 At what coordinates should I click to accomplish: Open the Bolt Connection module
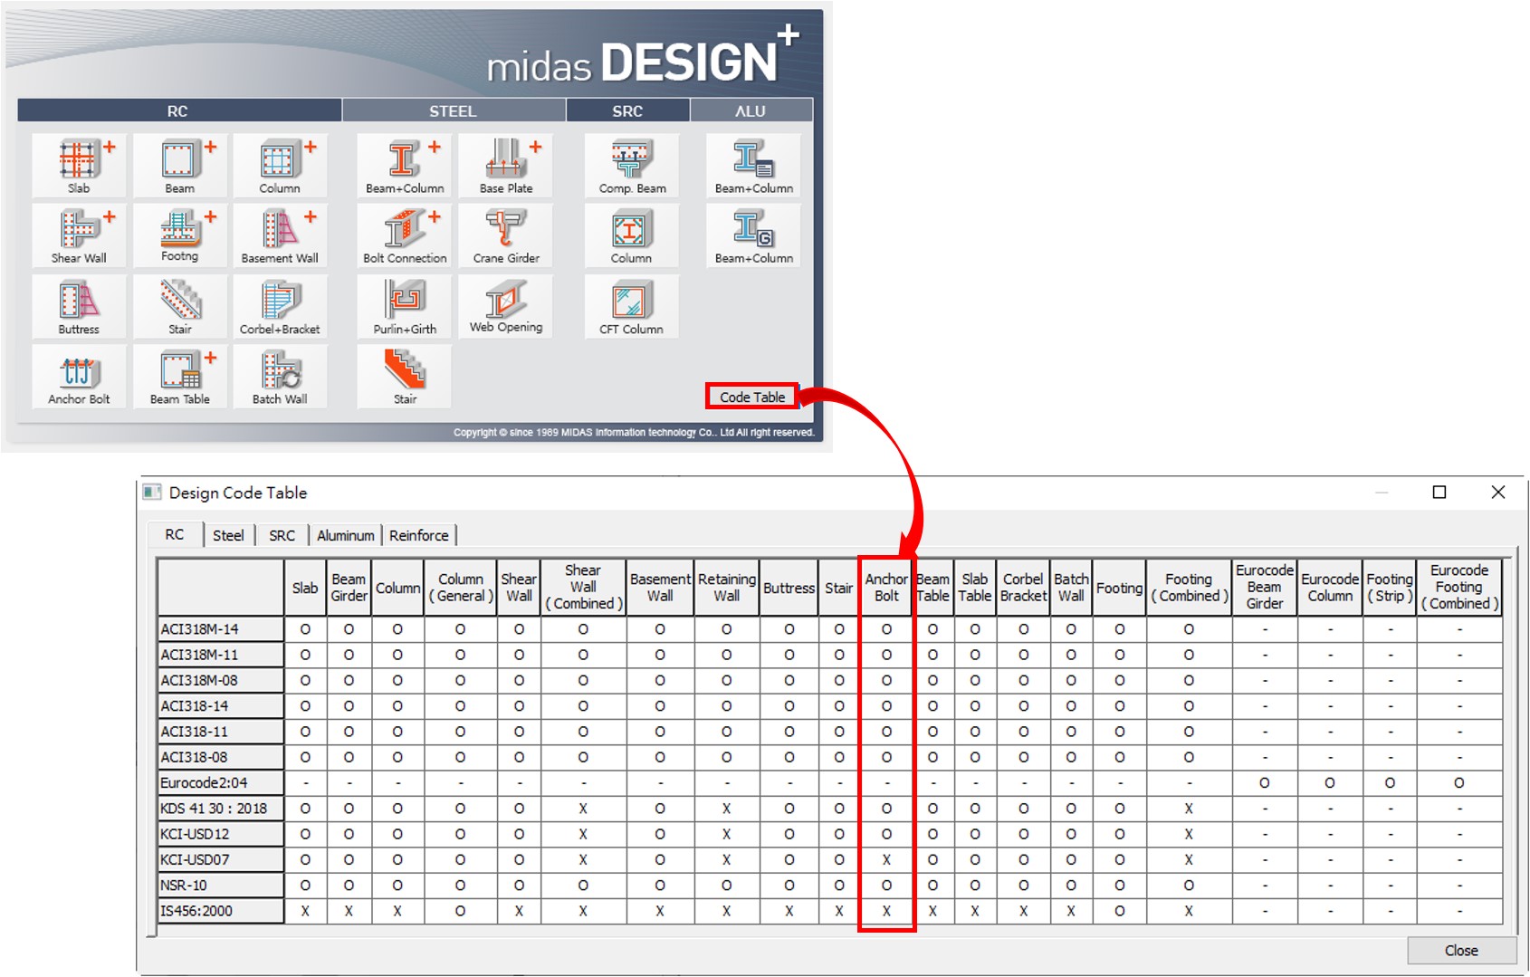[405, 235]
